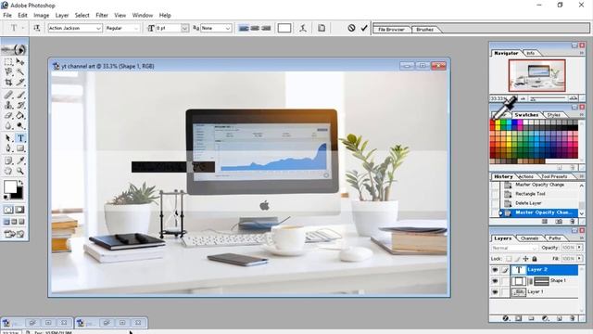Select the Zoom magnifier tool
The height and width of the screenshot is (334, 593).
tap(20, 171)
